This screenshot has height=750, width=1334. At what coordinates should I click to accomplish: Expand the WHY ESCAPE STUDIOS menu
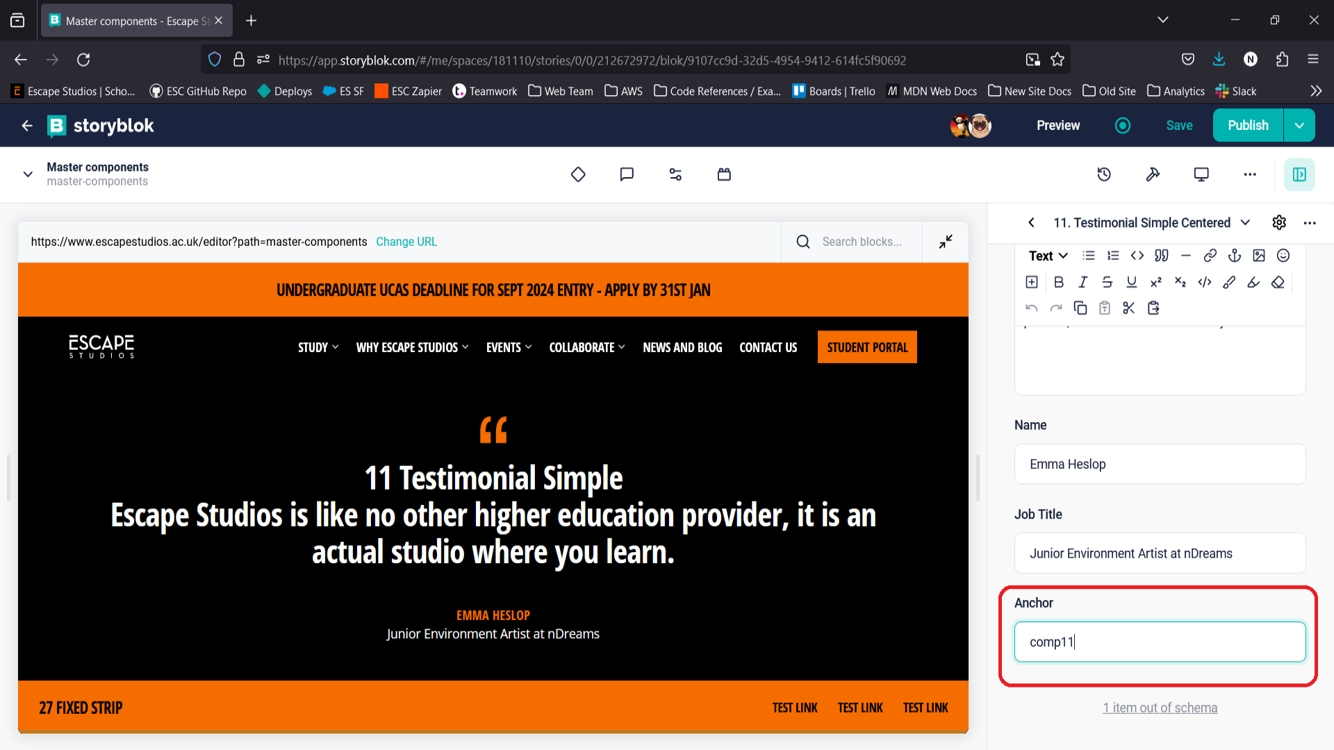[412, 347]
